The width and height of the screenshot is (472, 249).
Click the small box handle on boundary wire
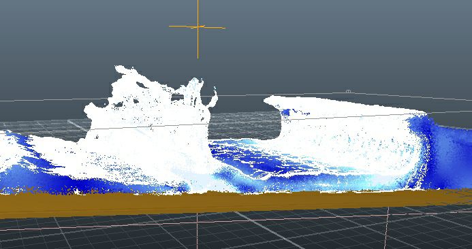pyautogui.click(x=348, y=91)
